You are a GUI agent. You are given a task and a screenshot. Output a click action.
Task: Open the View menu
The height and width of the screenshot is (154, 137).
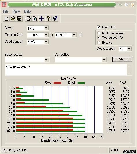pyautogui.click(x=16, y=11)
